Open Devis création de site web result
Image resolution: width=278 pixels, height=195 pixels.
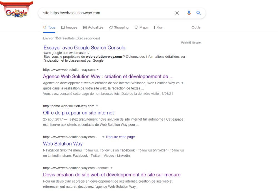click(x=112, y=175)
